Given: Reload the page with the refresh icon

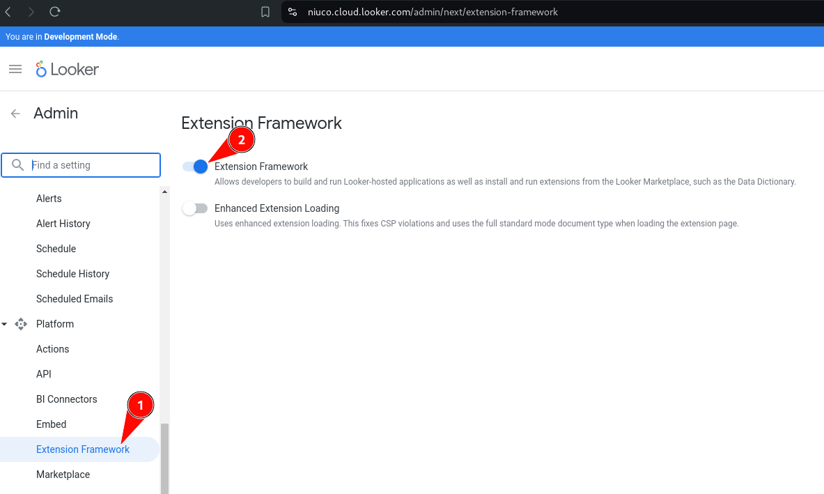Looking at the screenshot, I should 54,12.
